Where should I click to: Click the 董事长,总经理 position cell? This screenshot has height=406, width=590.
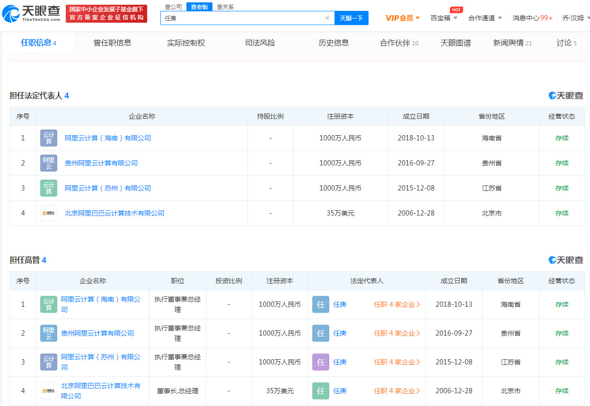tap(177, 391)
